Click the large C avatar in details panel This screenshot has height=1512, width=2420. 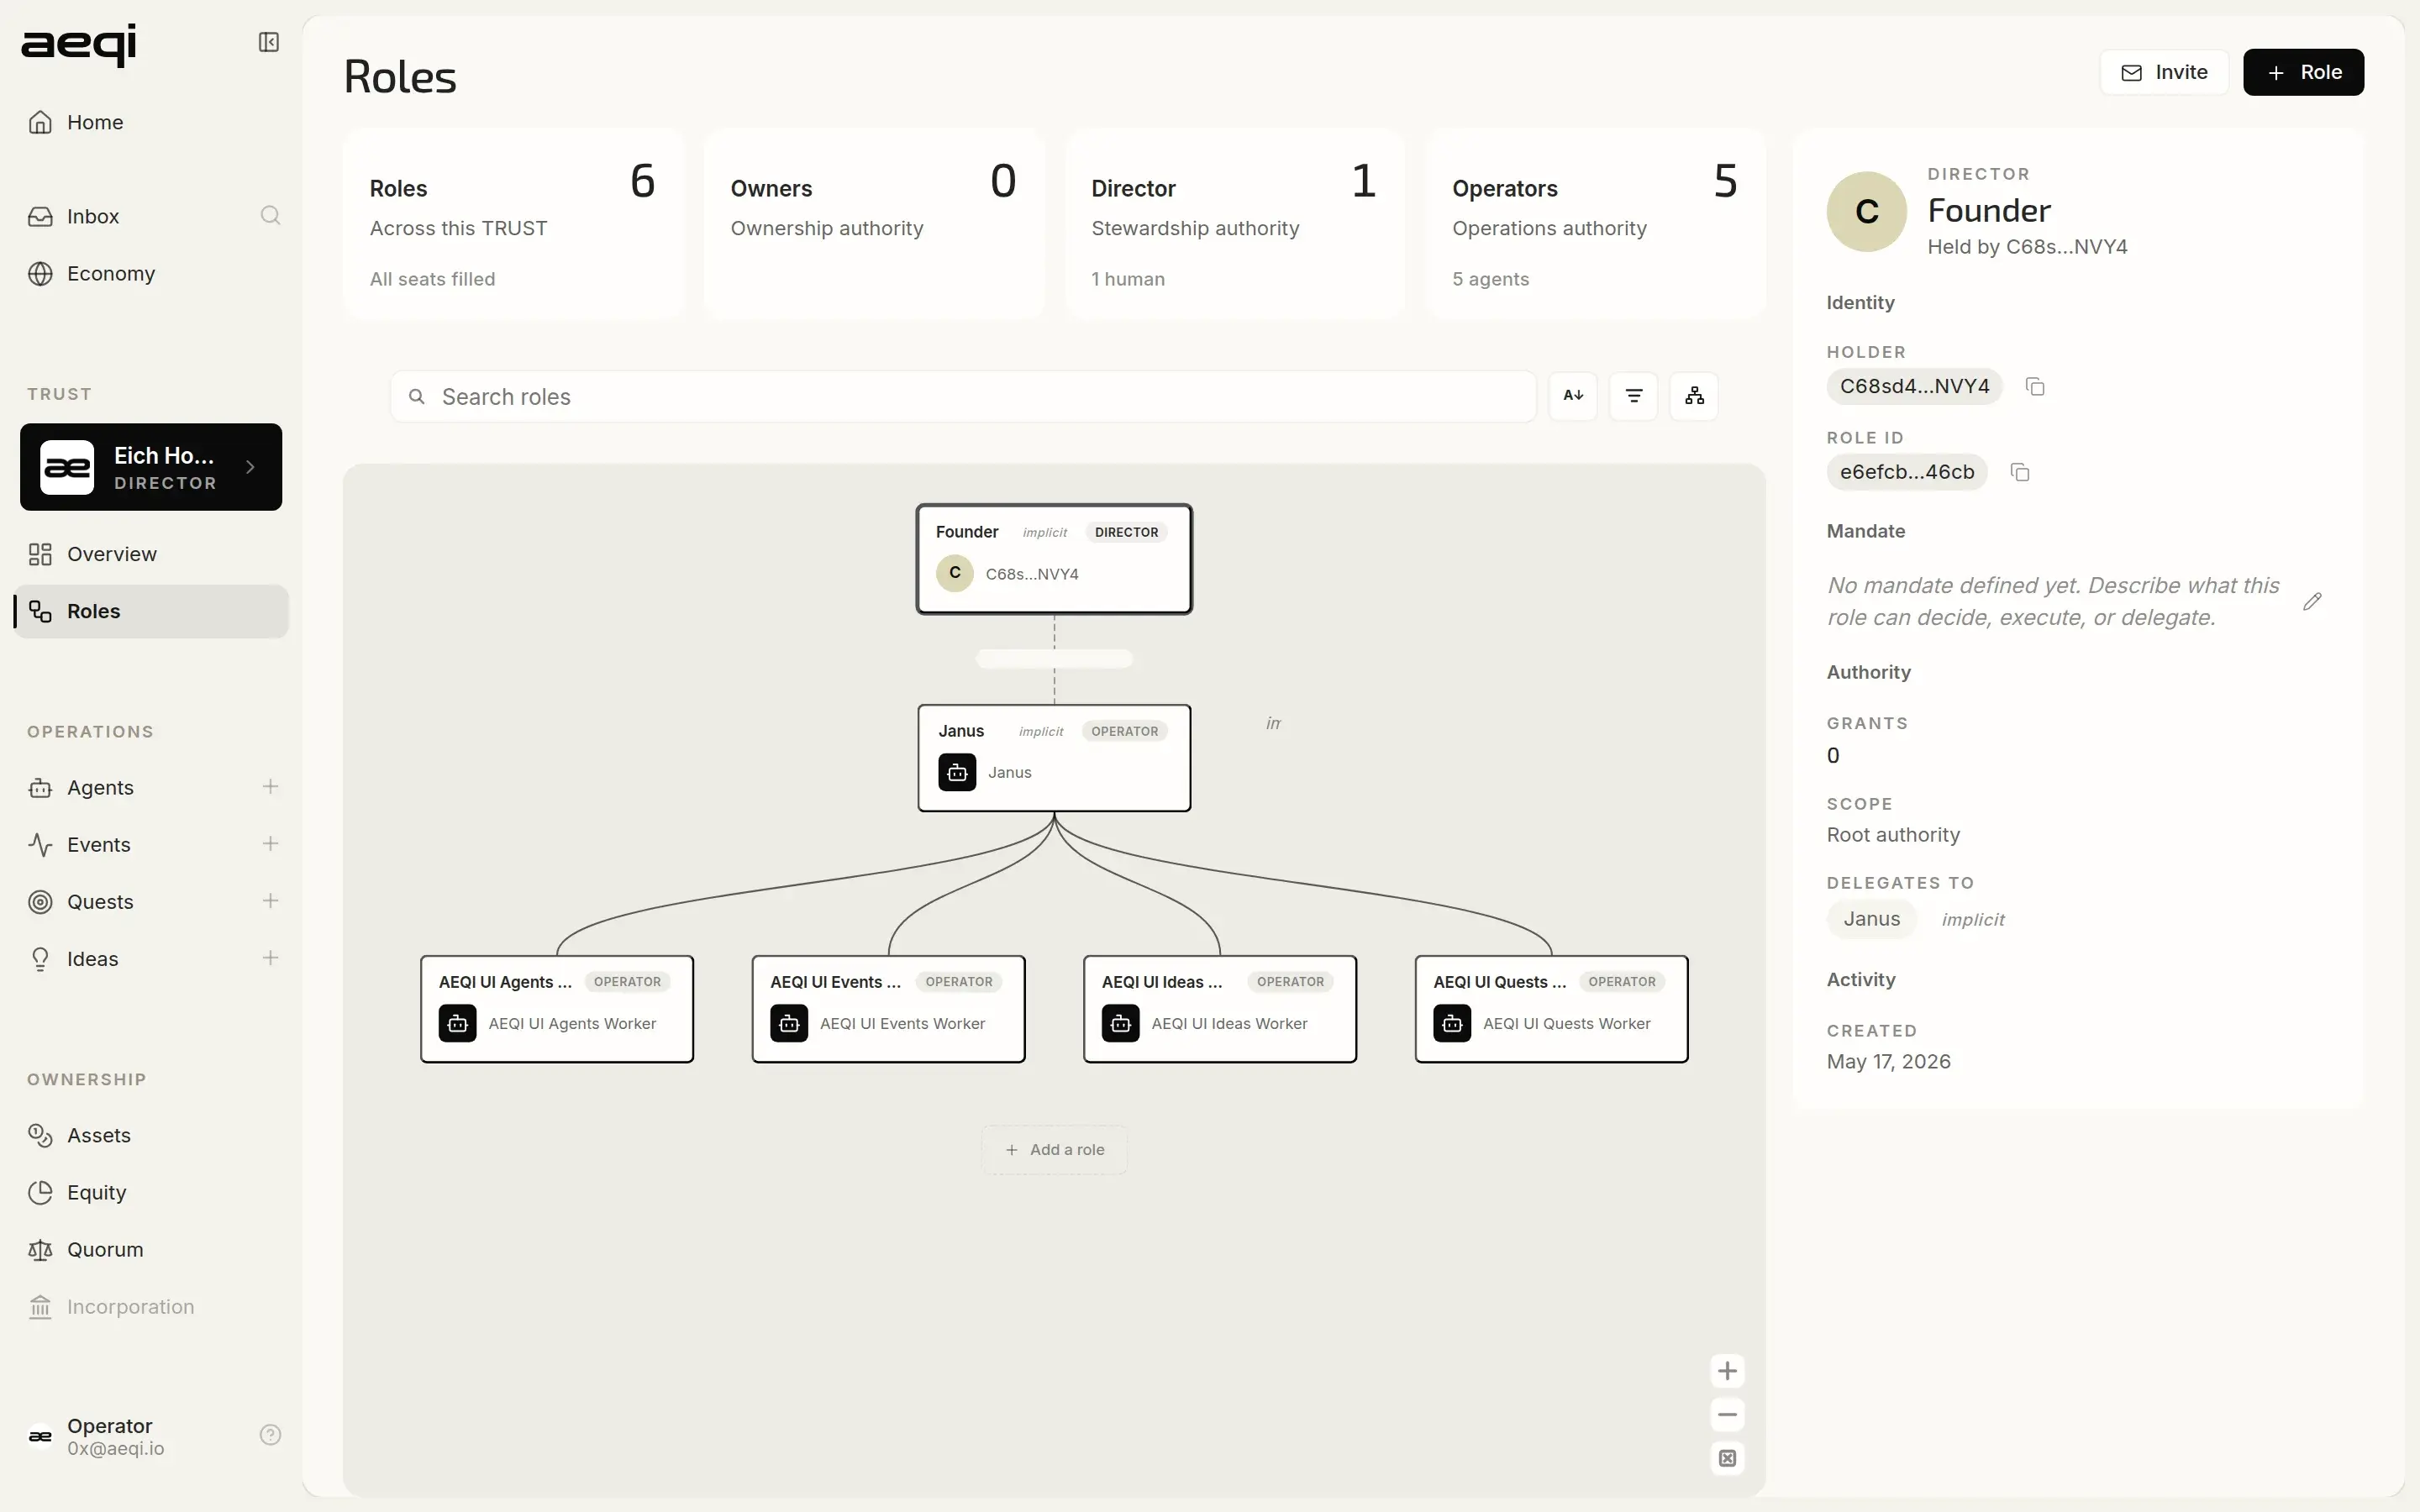click(1866, 211)
